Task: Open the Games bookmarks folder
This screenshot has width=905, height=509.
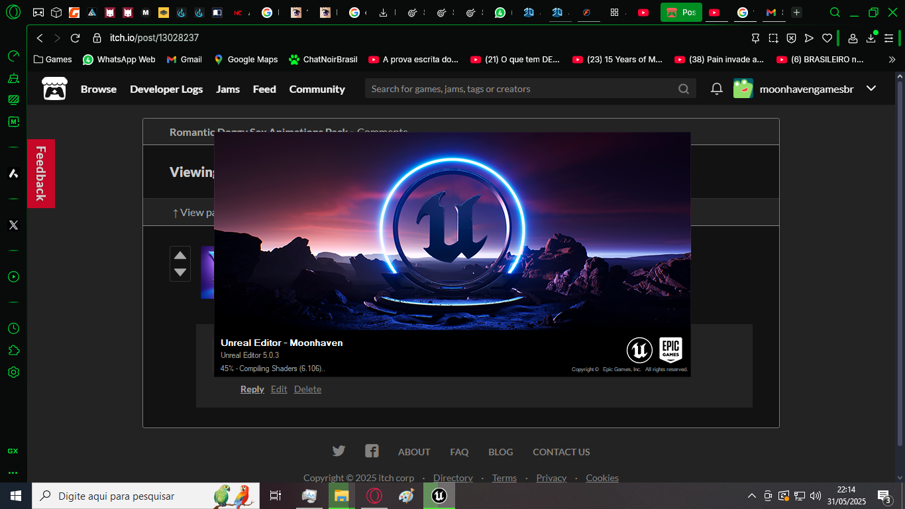Action: coord(53,60)
